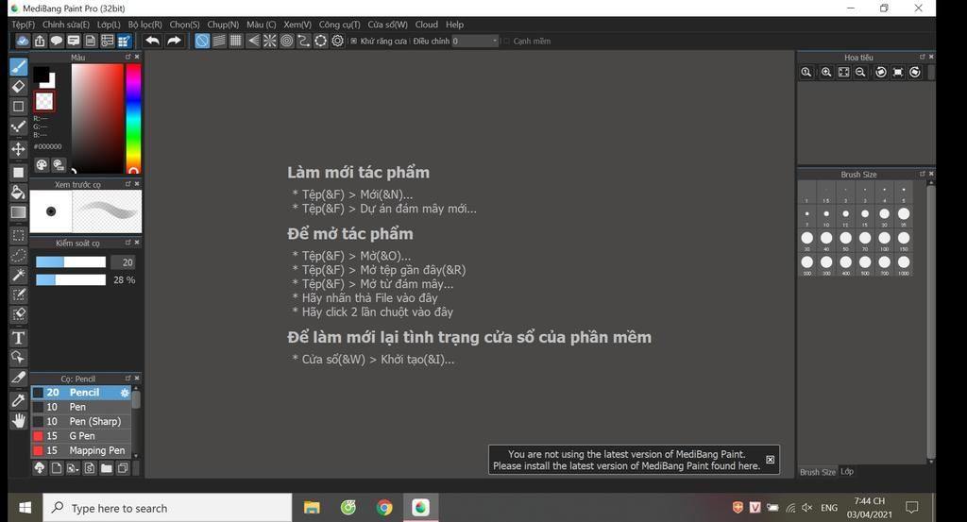Switch to the Lớp tab
Viewport: 967px width, 522px height.
[847, 471]
